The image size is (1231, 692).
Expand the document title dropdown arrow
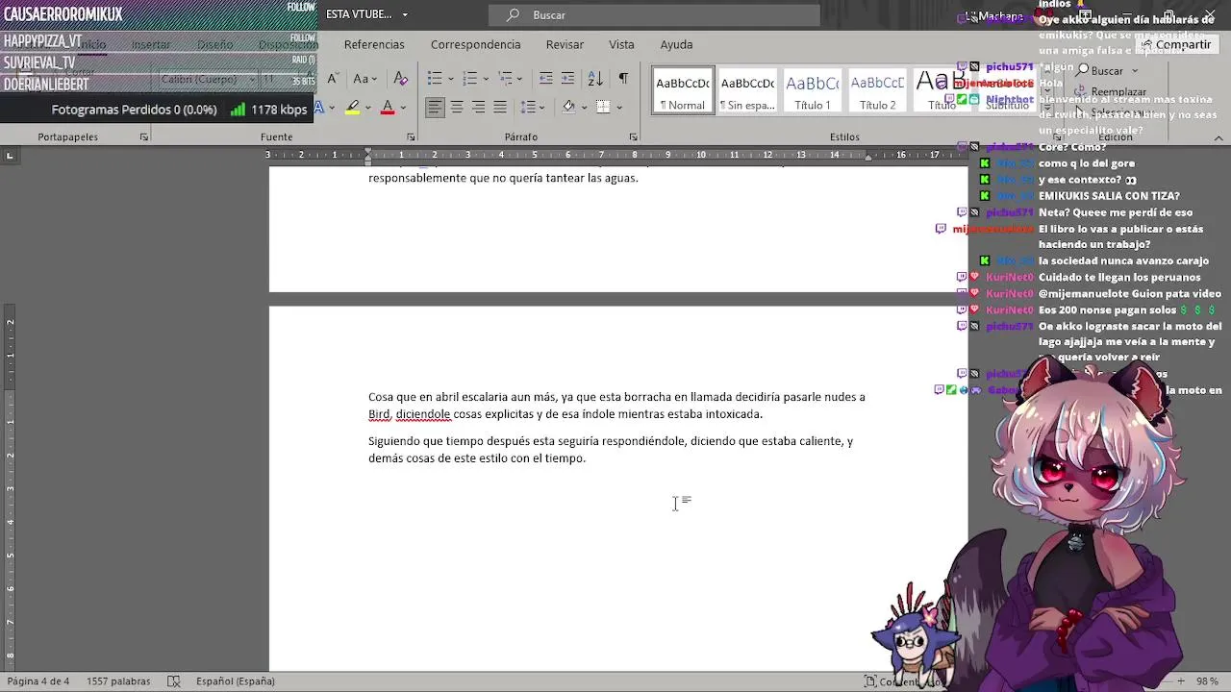[405, 14]
